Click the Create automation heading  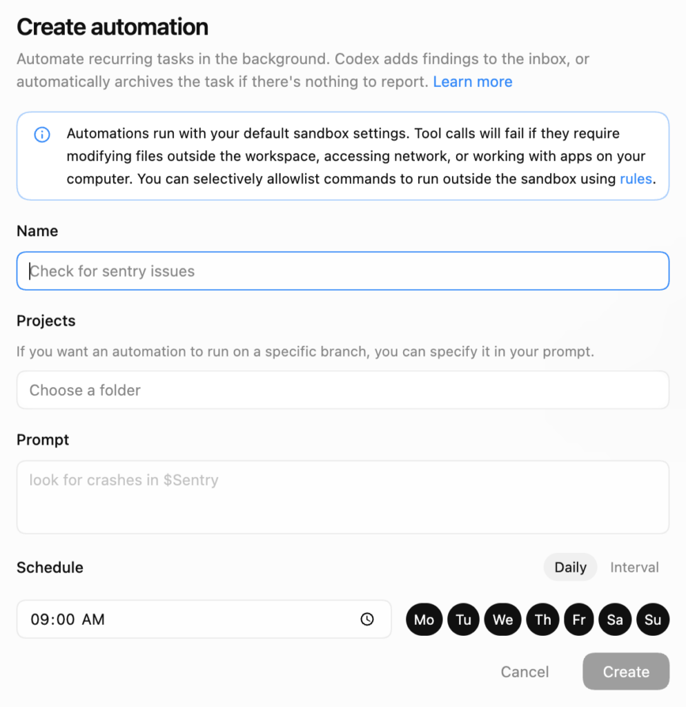112,27
